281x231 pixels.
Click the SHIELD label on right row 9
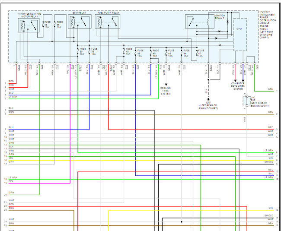point(269,162)
